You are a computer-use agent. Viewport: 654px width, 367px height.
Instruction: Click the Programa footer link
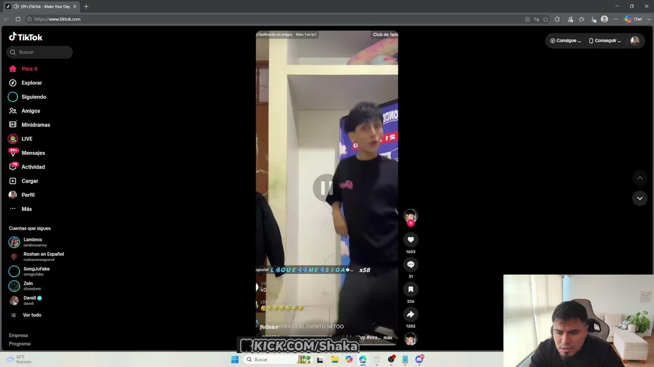coord(19,344)
